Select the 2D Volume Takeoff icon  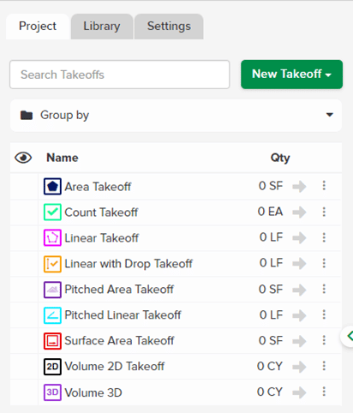[52, 367]
